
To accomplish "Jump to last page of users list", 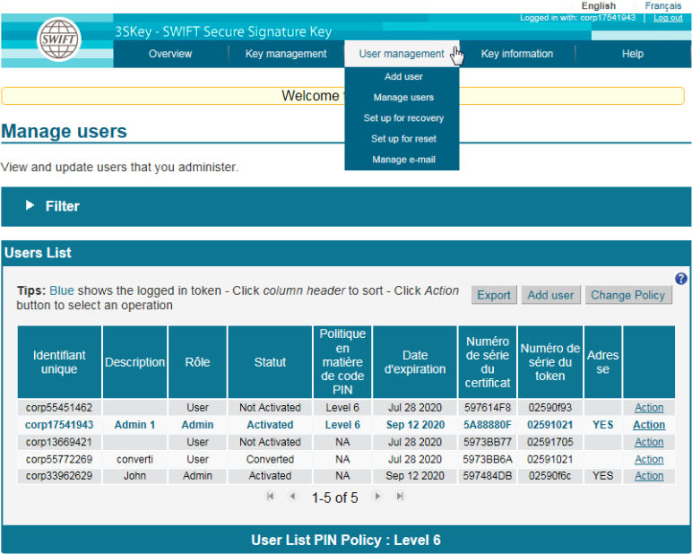I will [x=400, y=496].
